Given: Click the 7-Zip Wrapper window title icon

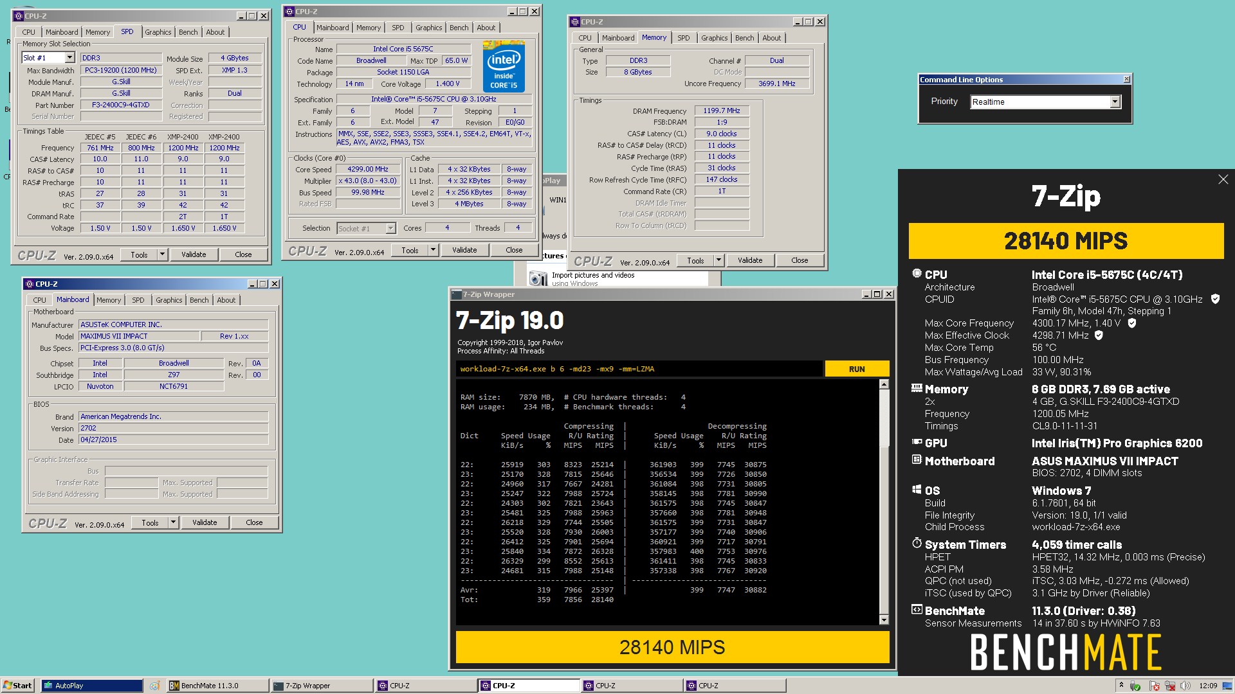Looking at the screenshot, I should click(457, 294).
